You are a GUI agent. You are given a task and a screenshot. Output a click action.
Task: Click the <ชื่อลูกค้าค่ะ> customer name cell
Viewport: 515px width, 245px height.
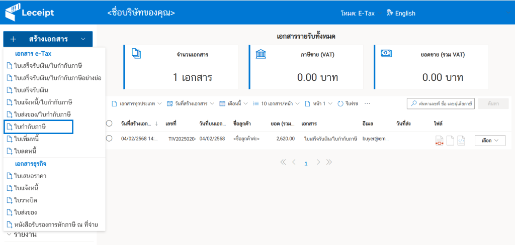246,139
